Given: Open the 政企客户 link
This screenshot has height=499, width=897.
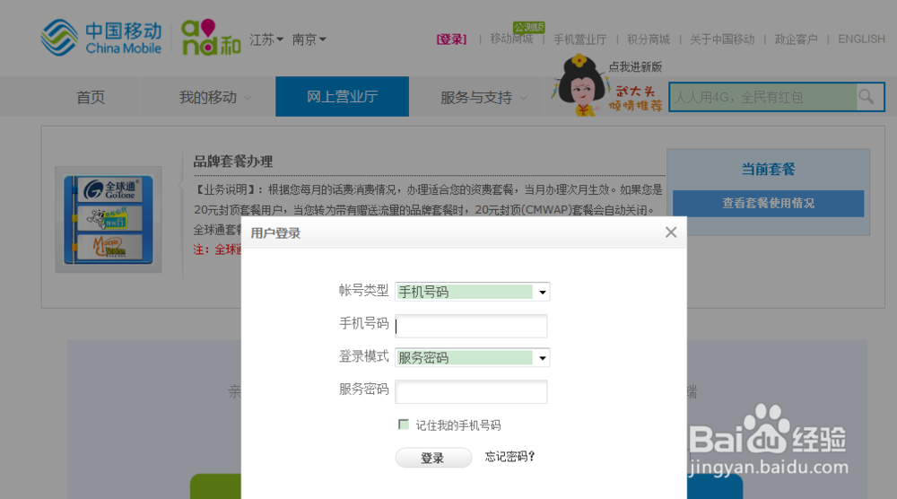Looking at the screenshot, I should tap(796, 39).
